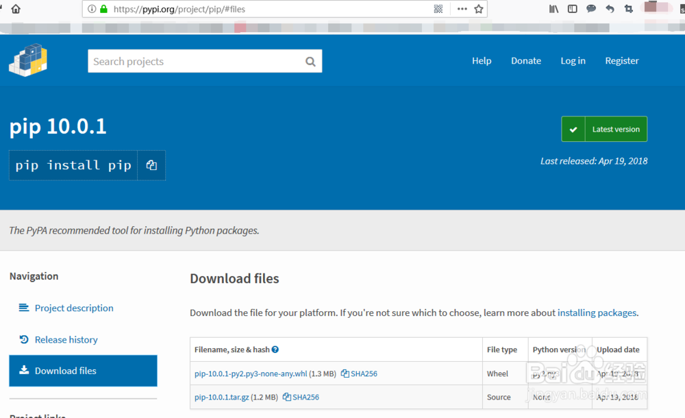Open the browser Library icon

pos(553,9)
